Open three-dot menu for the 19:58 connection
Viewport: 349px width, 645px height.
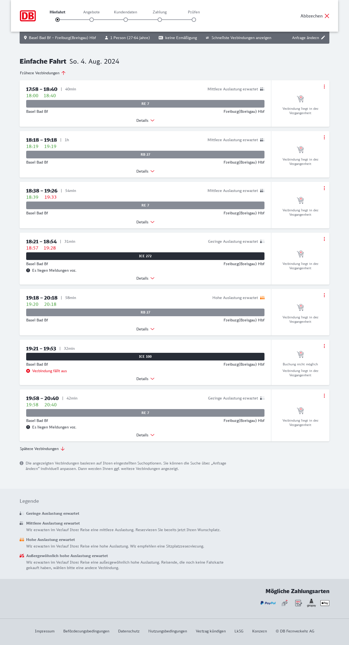[x=324, y=396]
